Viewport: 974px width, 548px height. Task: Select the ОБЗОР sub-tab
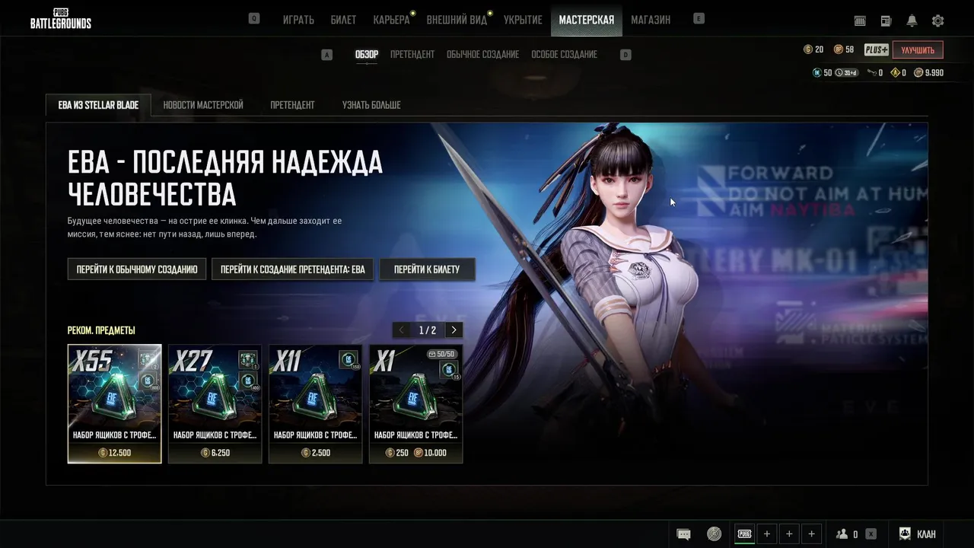367,55
